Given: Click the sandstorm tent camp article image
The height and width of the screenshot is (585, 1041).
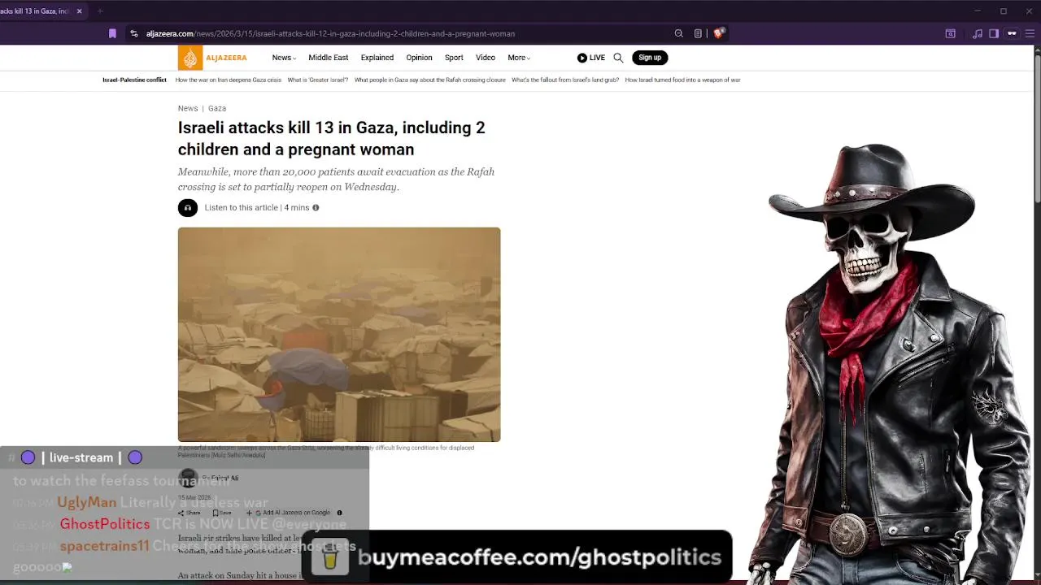Looking at the screenshot, I should [339, 335].
